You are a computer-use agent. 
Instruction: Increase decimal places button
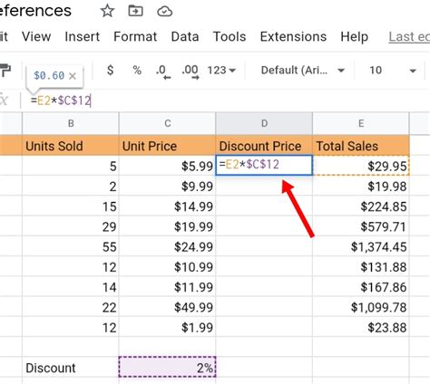pos(191,72)
